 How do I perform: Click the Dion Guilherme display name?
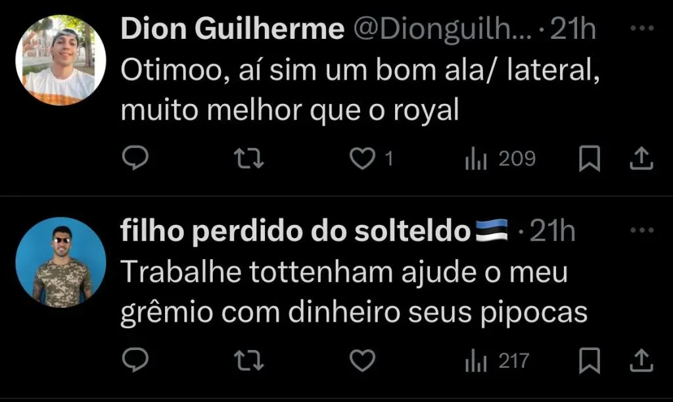[x=233, y=30]
